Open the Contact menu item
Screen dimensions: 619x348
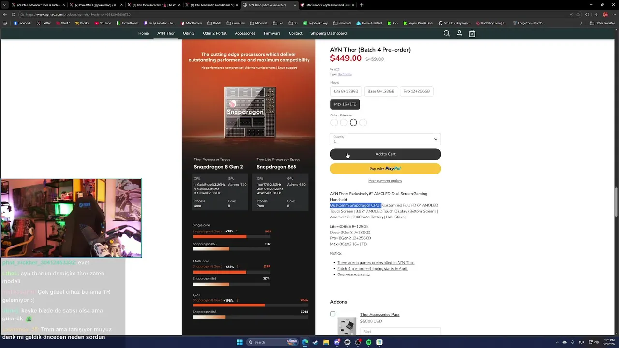click(x=295, y=33)
